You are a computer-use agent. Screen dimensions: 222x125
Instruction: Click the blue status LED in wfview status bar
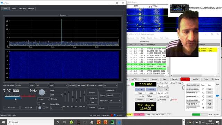pos(115,115)
